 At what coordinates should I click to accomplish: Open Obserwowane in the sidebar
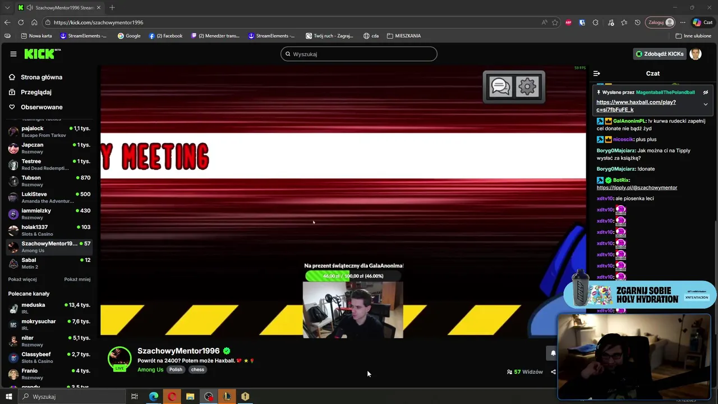(42, 107)
